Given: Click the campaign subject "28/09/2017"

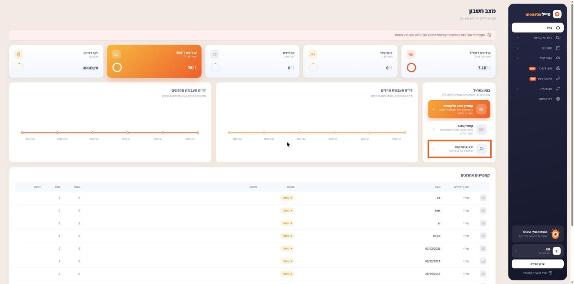Looking at the screenshot, I should pos(433,274).
